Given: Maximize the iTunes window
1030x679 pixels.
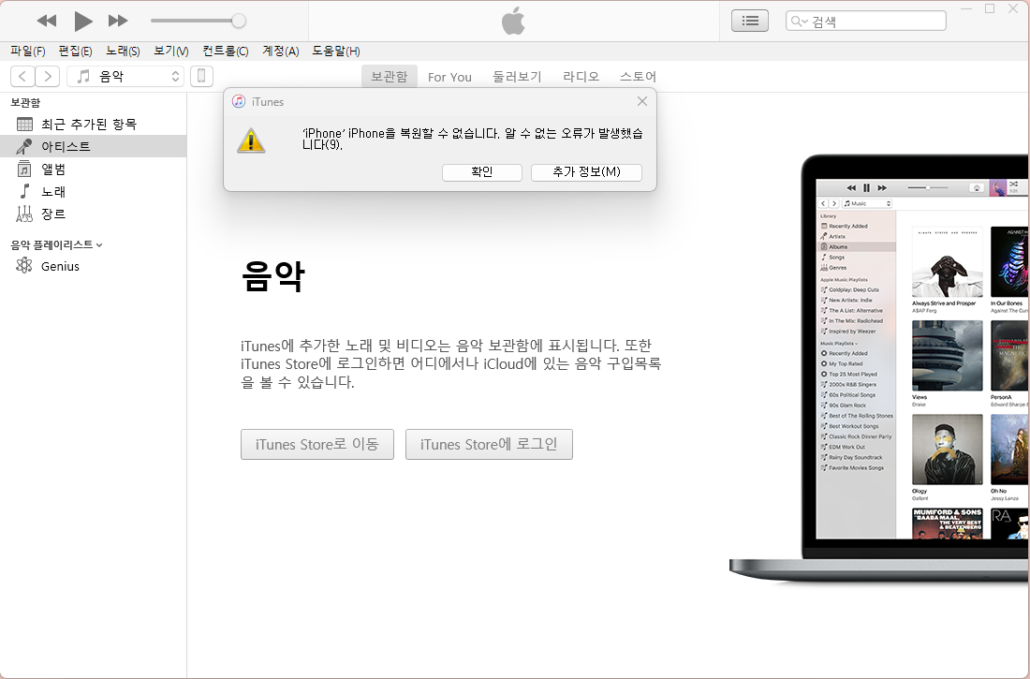Looking at the screenshot, I should coord(990,8).
